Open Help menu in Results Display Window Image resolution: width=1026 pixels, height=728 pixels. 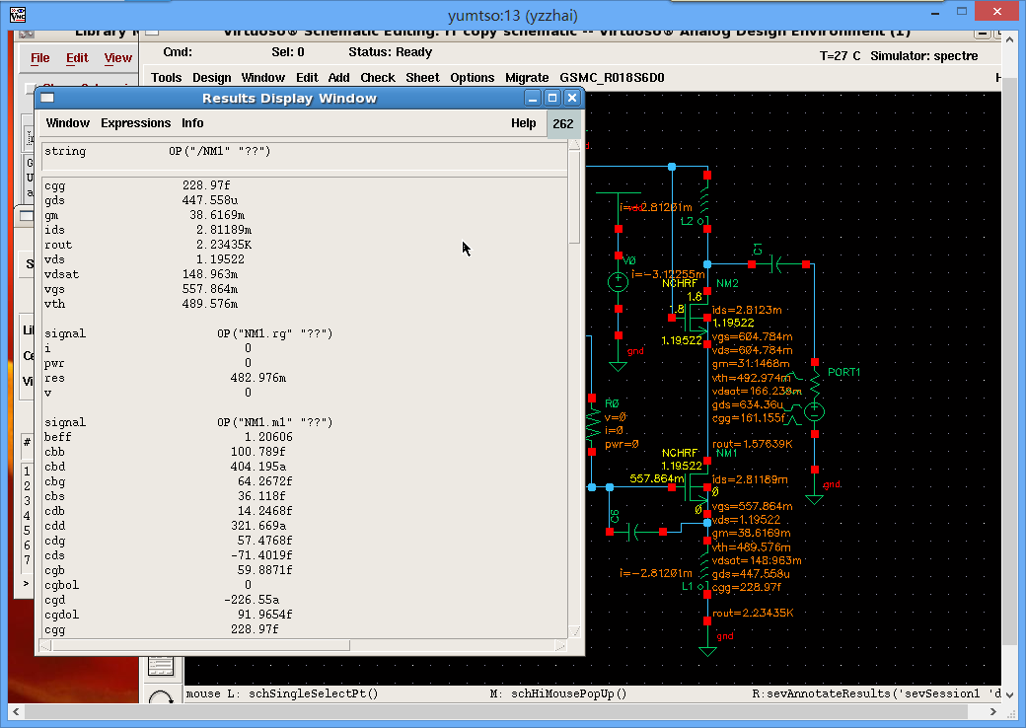coord(524,123)
